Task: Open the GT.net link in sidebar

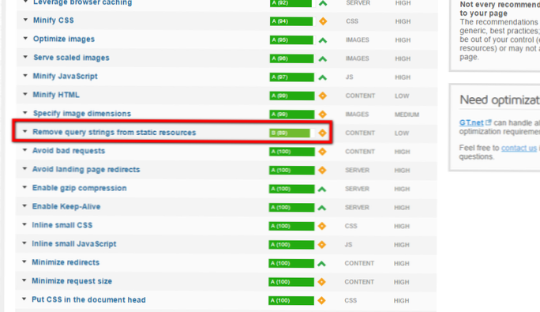Action: tap(471, 122)
